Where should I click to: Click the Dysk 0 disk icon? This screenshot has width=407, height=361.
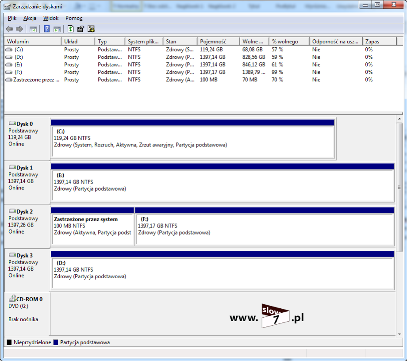click(x=12, y=123)
